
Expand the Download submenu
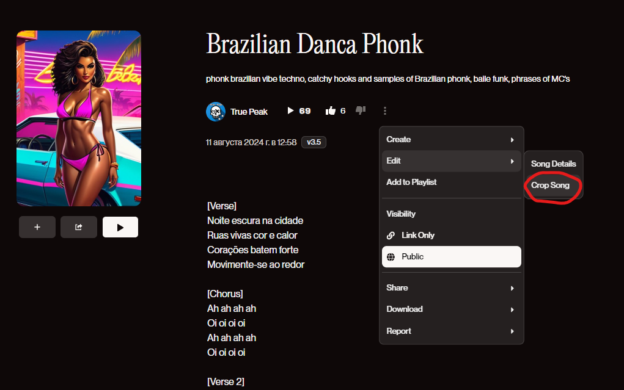click(x=451, y=309)
